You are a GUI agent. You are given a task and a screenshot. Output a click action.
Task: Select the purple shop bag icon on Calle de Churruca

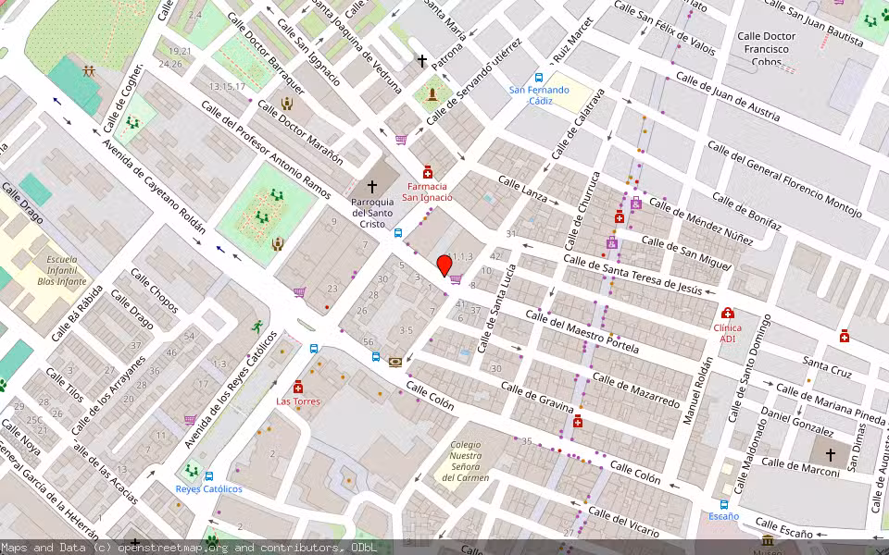click(x=612, y=243)
